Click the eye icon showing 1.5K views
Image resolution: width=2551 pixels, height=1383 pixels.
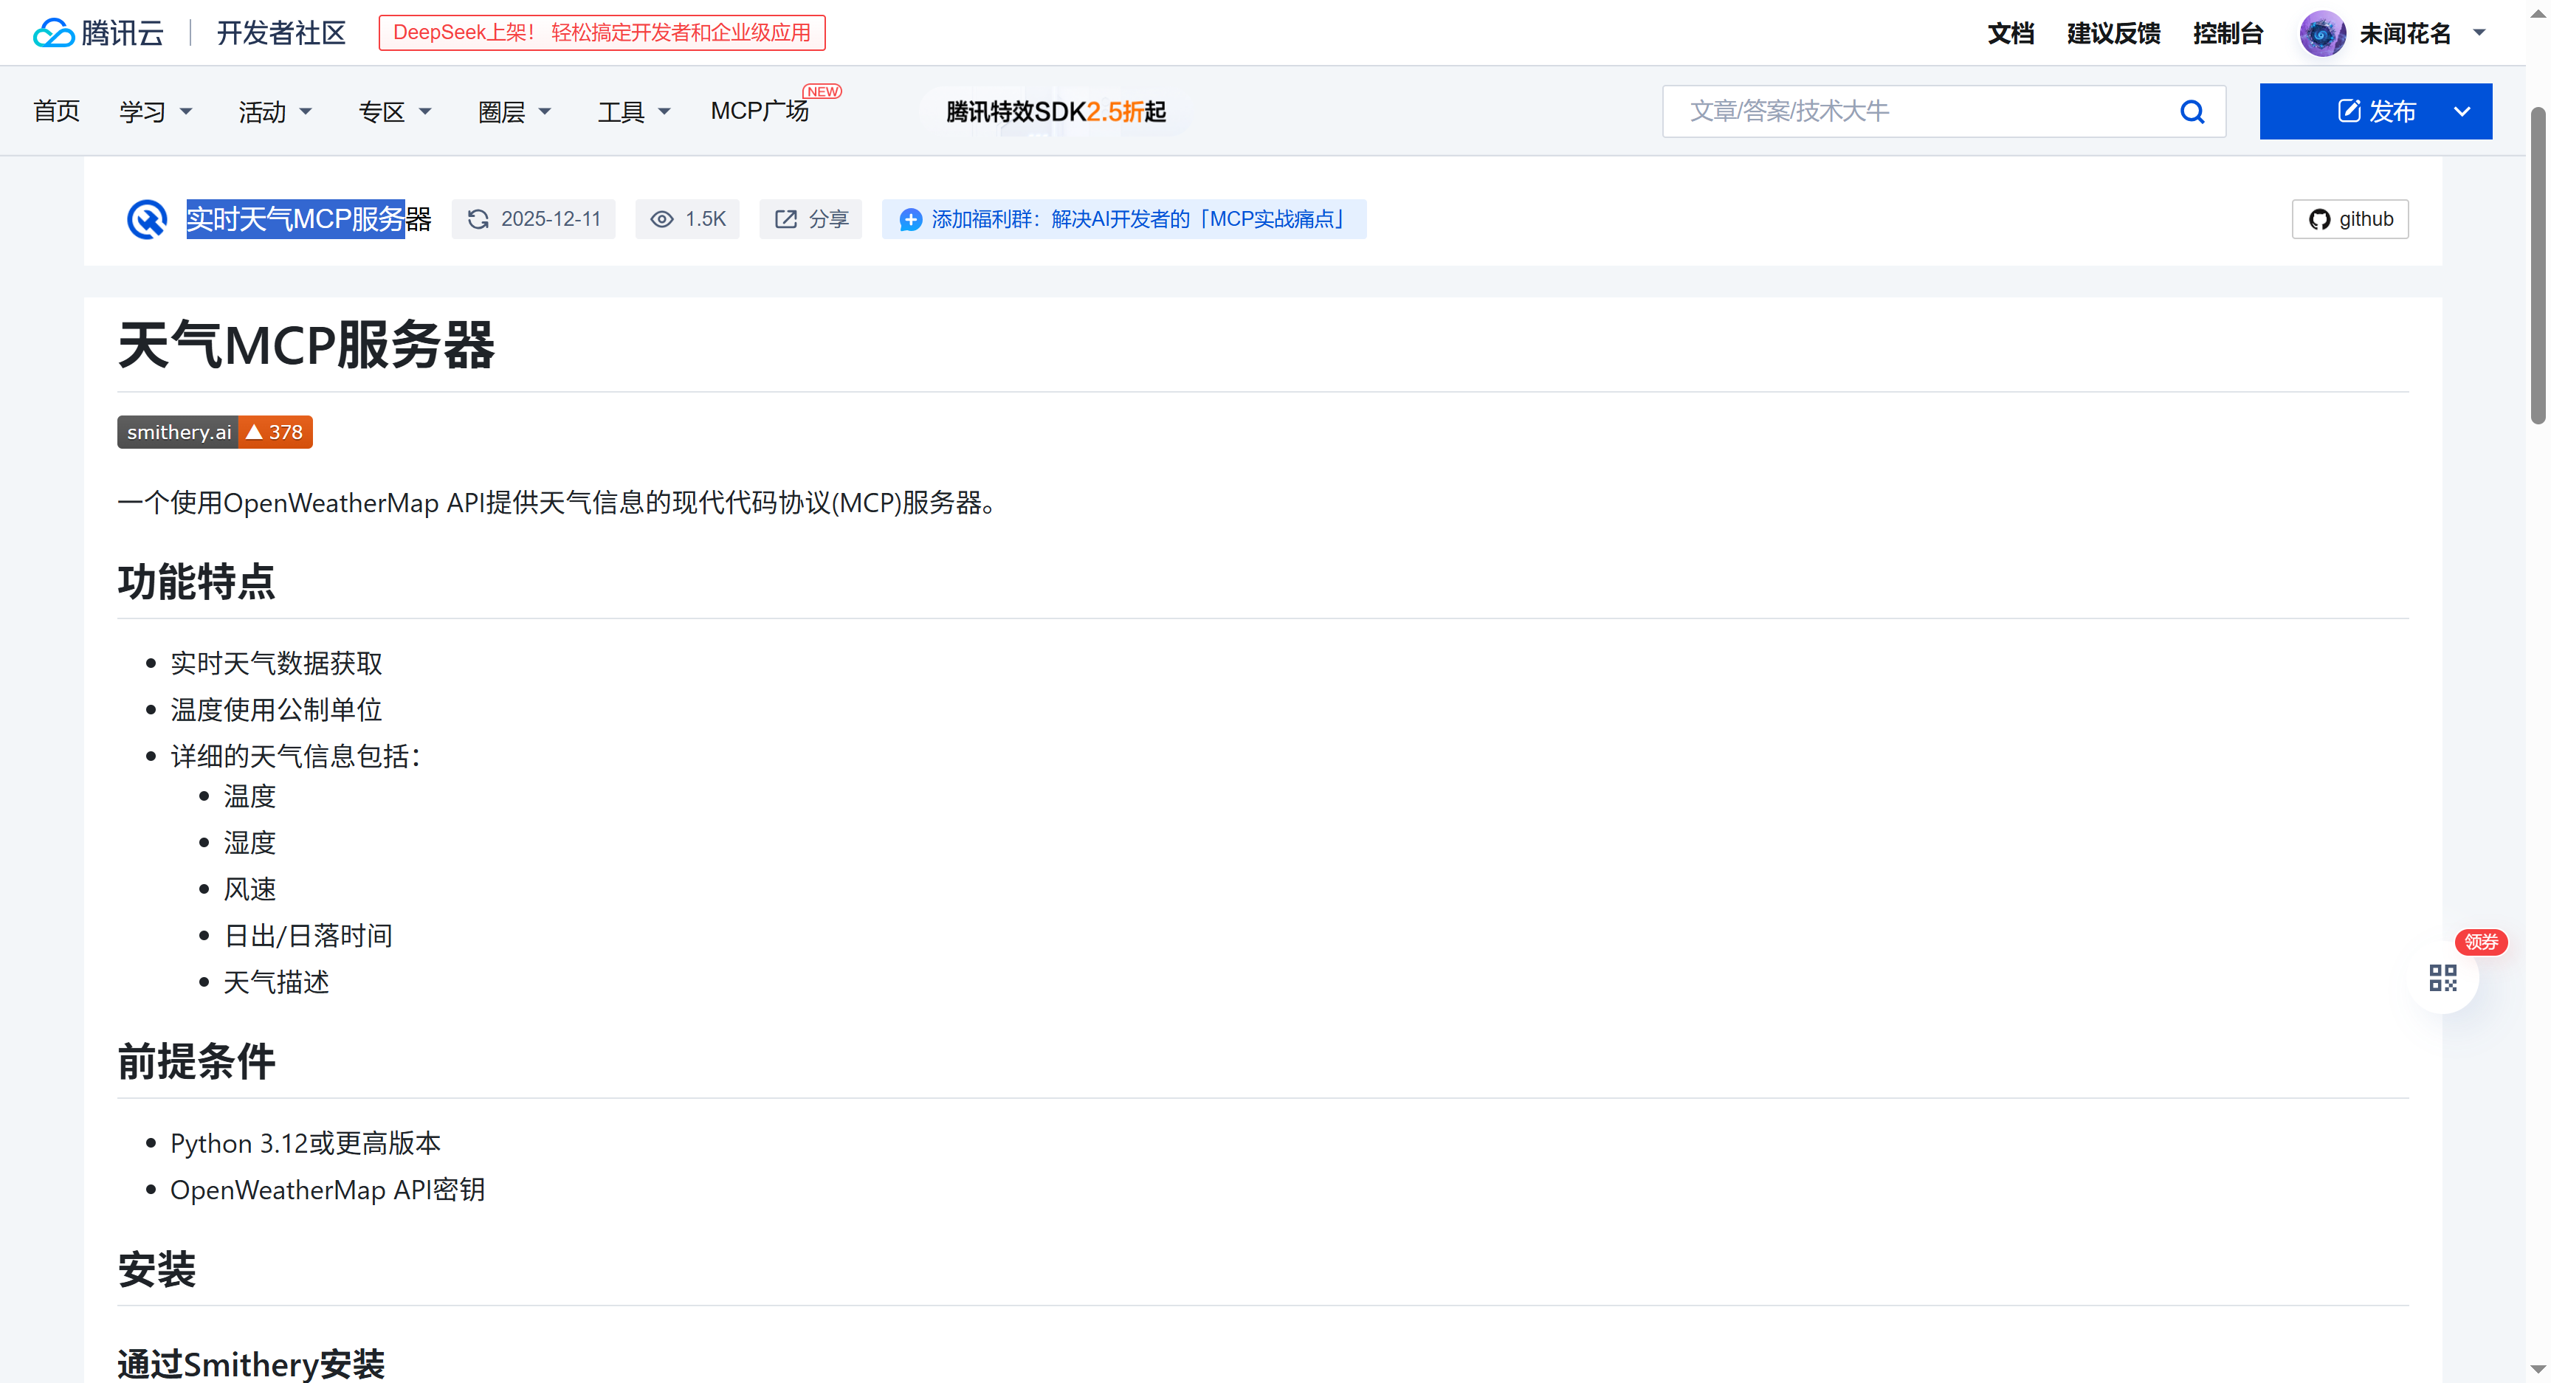point(661,218)
